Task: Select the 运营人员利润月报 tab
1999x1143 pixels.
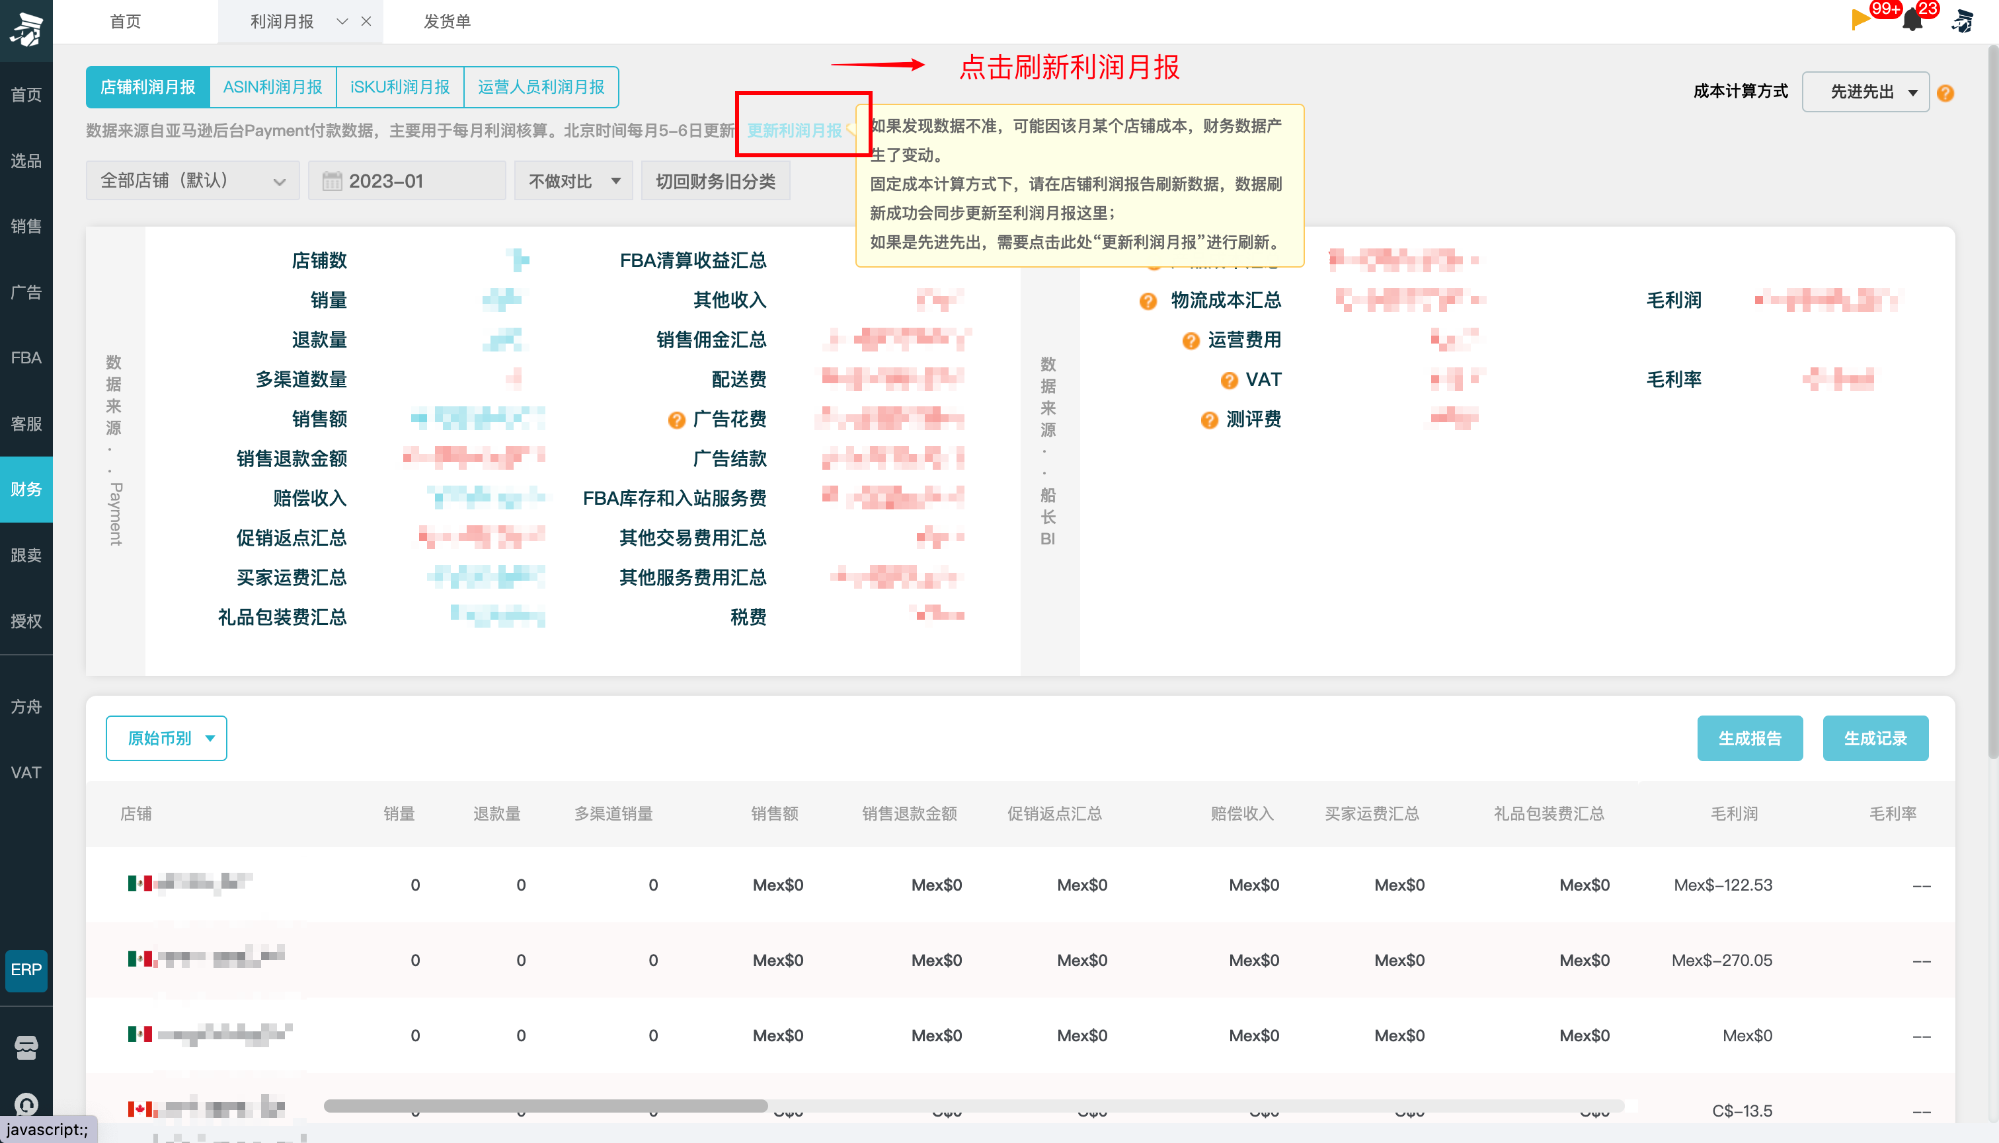Action: [541, 87]
